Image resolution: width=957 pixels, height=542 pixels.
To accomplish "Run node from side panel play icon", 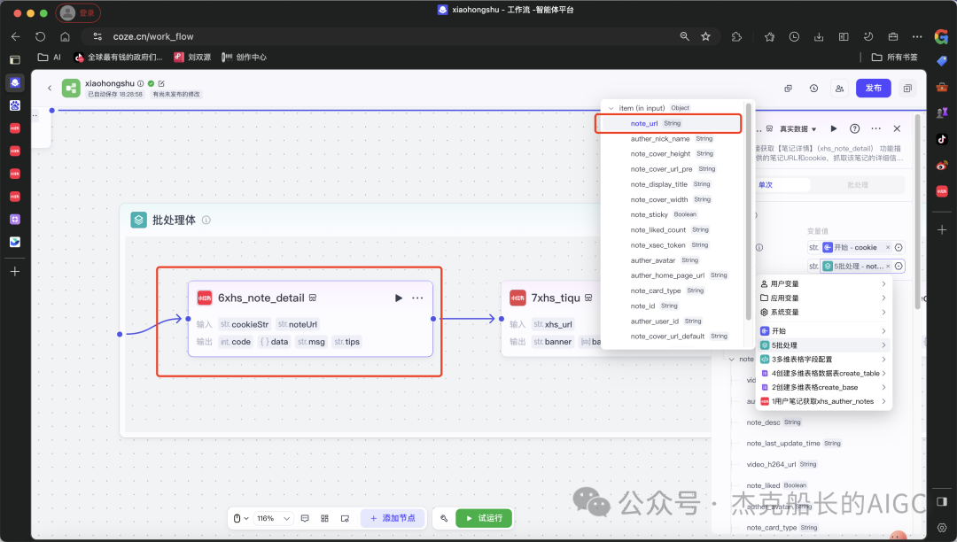I will [834, 128].
